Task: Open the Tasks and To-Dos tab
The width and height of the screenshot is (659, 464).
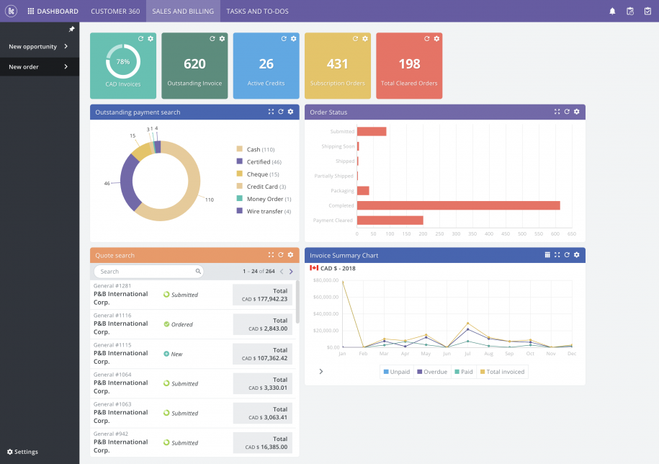Action: [256, 11]
